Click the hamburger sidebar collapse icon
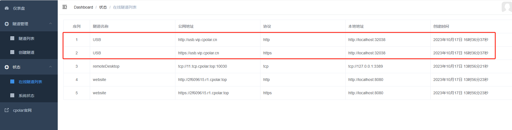 65,7
